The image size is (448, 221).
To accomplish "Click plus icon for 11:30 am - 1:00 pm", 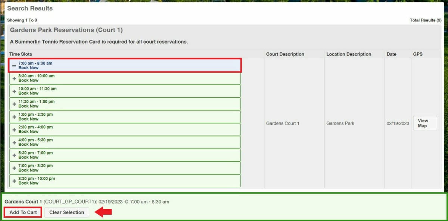I will click(14, 104).
